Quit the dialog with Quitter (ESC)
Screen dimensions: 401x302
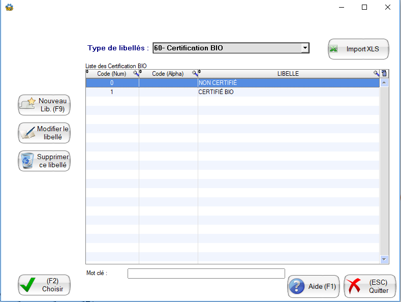point(370,287)
